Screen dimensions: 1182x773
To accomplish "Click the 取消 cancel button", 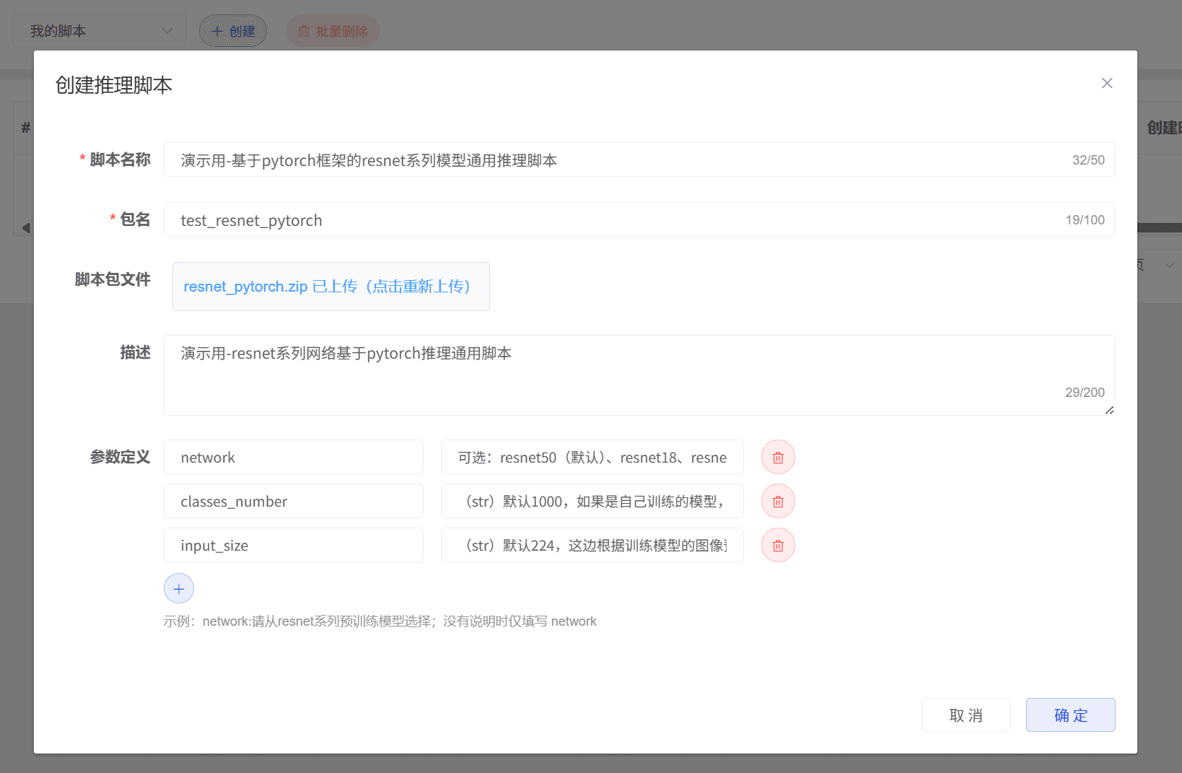I will [x=966, y=715].
